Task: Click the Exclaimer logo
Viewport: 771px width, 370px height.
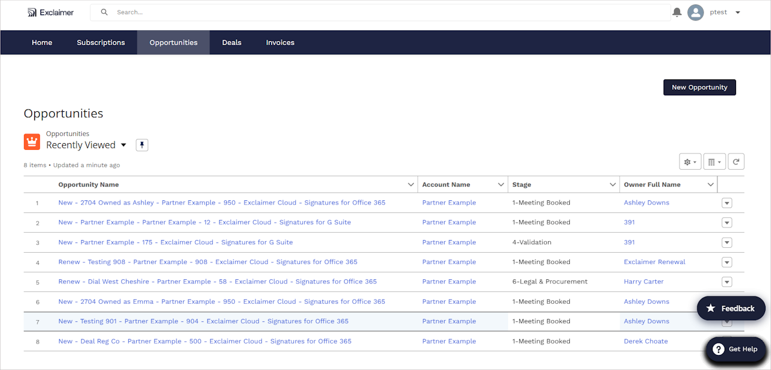Action: tap(51, 12)
